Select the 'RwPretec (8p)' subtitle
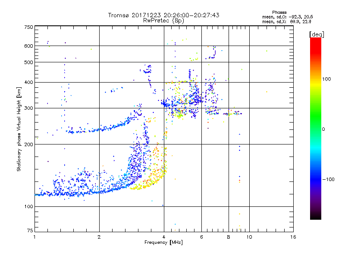345x258 pixels. click(163, 21)
